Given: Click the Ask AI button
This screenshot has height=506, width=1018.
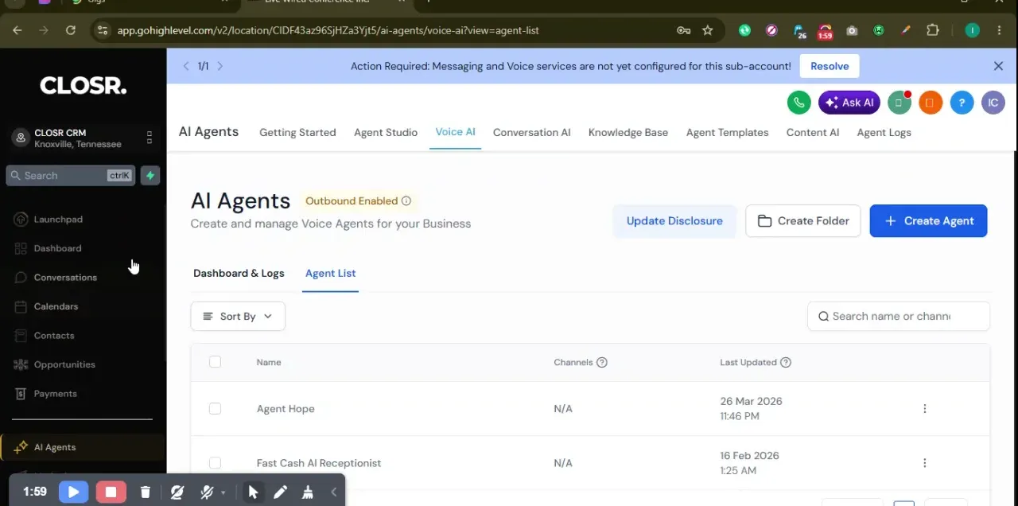Looking at the screenshot, I should pos(849,103).
